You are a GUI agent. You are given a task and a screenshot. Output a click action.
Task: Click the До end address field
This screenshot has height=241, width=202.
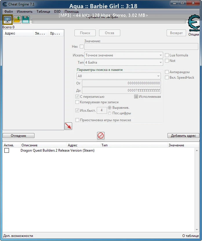(121, 90)
